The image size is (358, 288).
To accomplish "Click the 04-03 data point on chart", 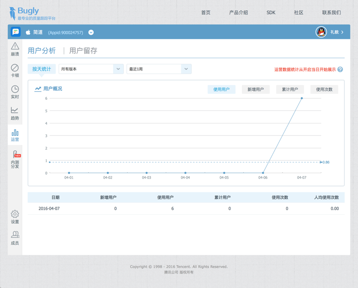I will (x=147, y=173).
